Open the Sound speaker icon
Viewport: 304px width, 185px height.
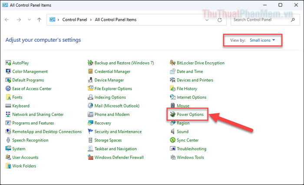(x=173, y=131)
